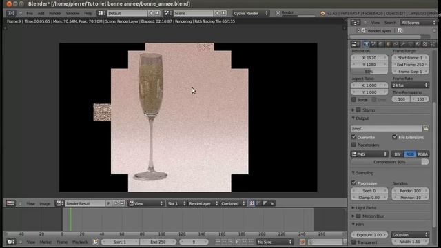Cancel the render in progress
Screen dimensions: 441x248
click(x=278, y=13)
